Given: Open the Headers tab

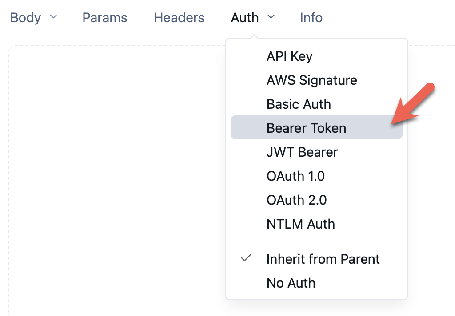Looking at the screenshot, I should click(x=179, y=18).
